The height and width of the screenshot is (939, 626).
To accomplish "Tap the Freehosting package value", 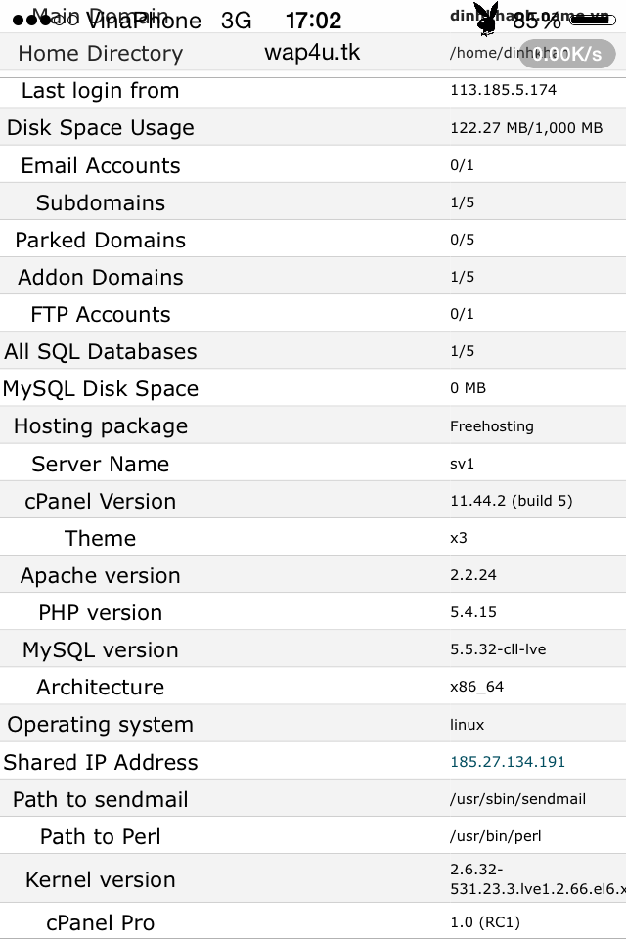I will click(492, 426).
